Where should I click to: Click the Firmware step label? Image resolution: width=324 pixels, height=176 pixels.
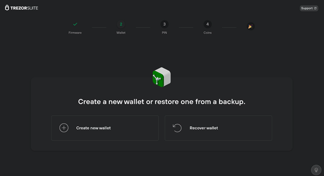(75, 33)
